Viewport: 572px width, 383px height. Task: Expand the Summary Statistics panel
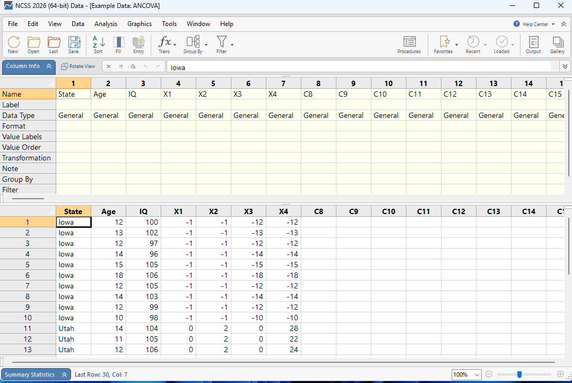point(64,375)
